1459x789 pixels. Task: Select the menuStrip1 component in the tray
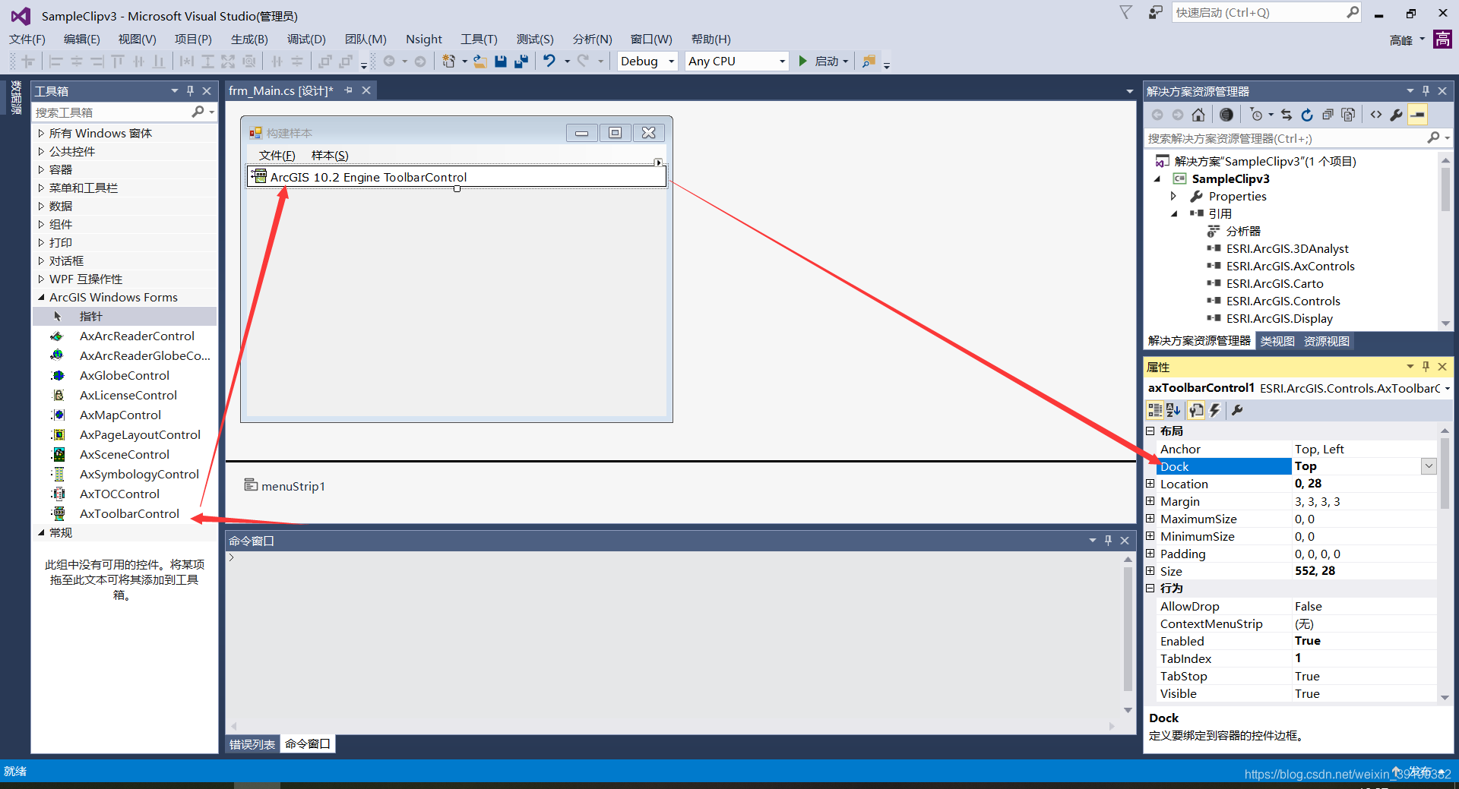click(x=284, y=486)
